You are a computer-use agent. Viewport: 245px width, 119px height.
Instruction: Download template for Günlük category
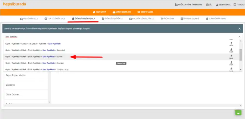point(231,57)
